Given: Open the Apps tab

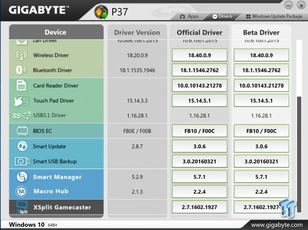Looking at the screenshot, I should point(189,16).
